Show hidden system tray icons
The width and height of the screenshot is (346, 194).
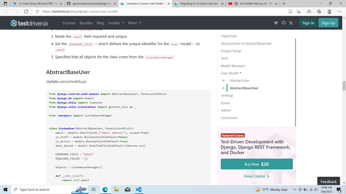pyautogui.click(x=295, y=189)
